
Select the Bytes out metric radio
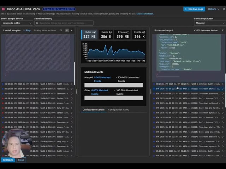(128, 32)
